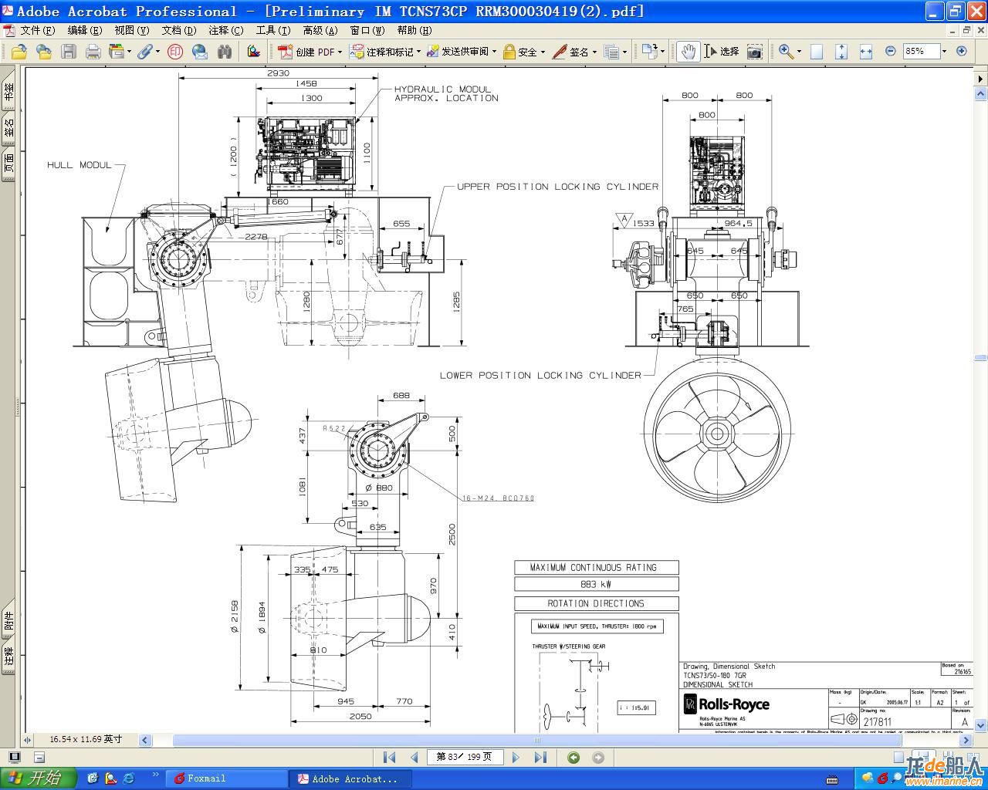The width and height of the screenshot is (988, 790).
Task: Expand the 签名 sign dropdown
Action: [594, 52]
